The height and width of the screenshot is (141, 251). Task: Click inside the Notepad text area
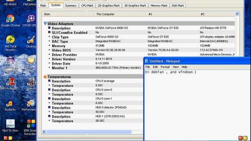(x=197, y=105)
